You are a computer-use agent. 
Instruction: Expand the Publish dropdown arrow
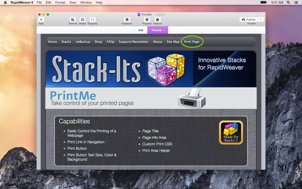pyautogui.click(x=261, y=19)
